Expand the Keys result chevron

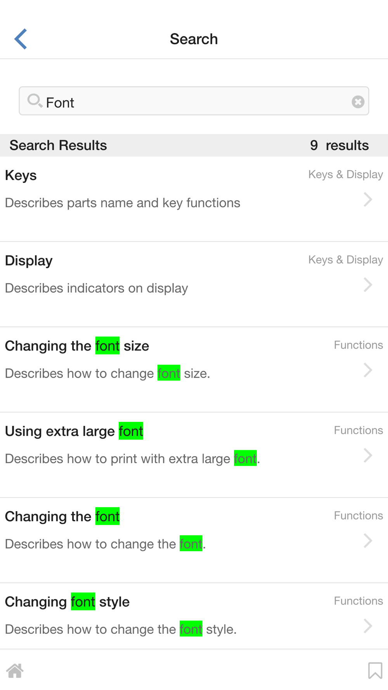(368, 199)
